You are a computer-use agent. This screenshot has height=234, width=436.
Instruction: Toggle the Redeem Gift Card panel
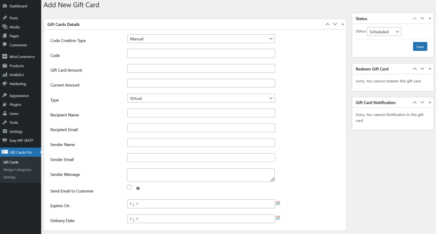pos(430,69)
